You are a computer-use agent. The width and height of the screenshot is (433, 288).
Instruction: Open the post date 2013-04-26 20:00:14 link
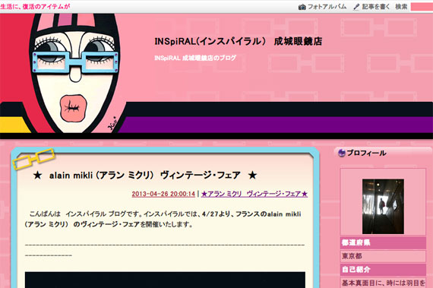coord(163,194)
